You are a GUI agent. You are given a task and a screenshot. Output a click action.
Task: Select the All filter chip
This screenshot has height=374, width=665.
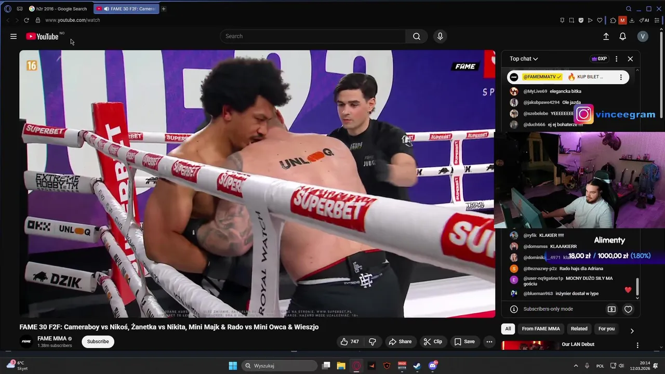coord(508,329)
